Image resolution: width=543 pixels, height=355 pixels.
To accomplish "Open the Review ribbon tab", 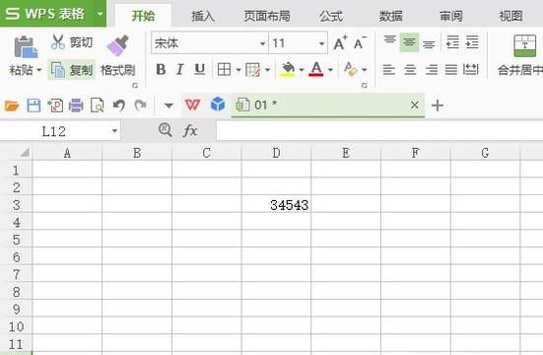I will [451, 17].
